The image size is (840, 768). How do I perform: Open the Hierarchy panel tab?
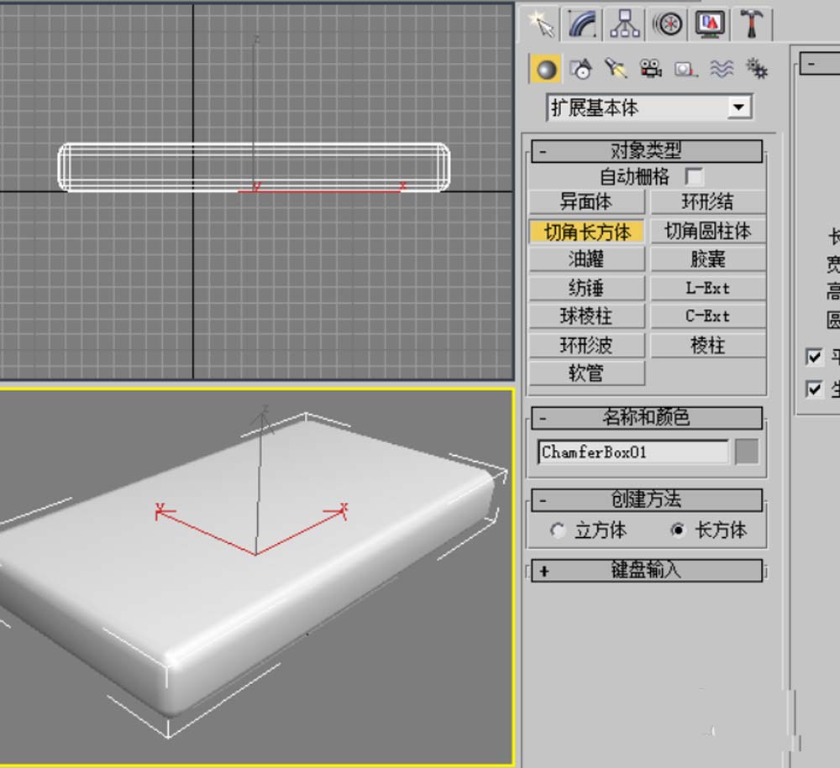pyautogui.click(x=625, y=24)
